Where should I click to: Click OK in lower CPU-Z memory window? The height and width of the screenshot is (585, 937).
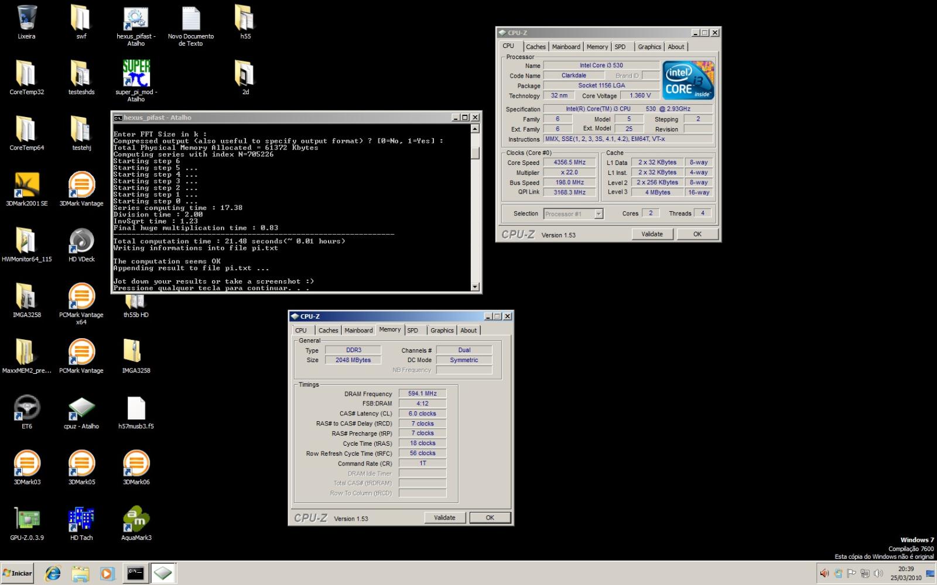pos(490,518)
